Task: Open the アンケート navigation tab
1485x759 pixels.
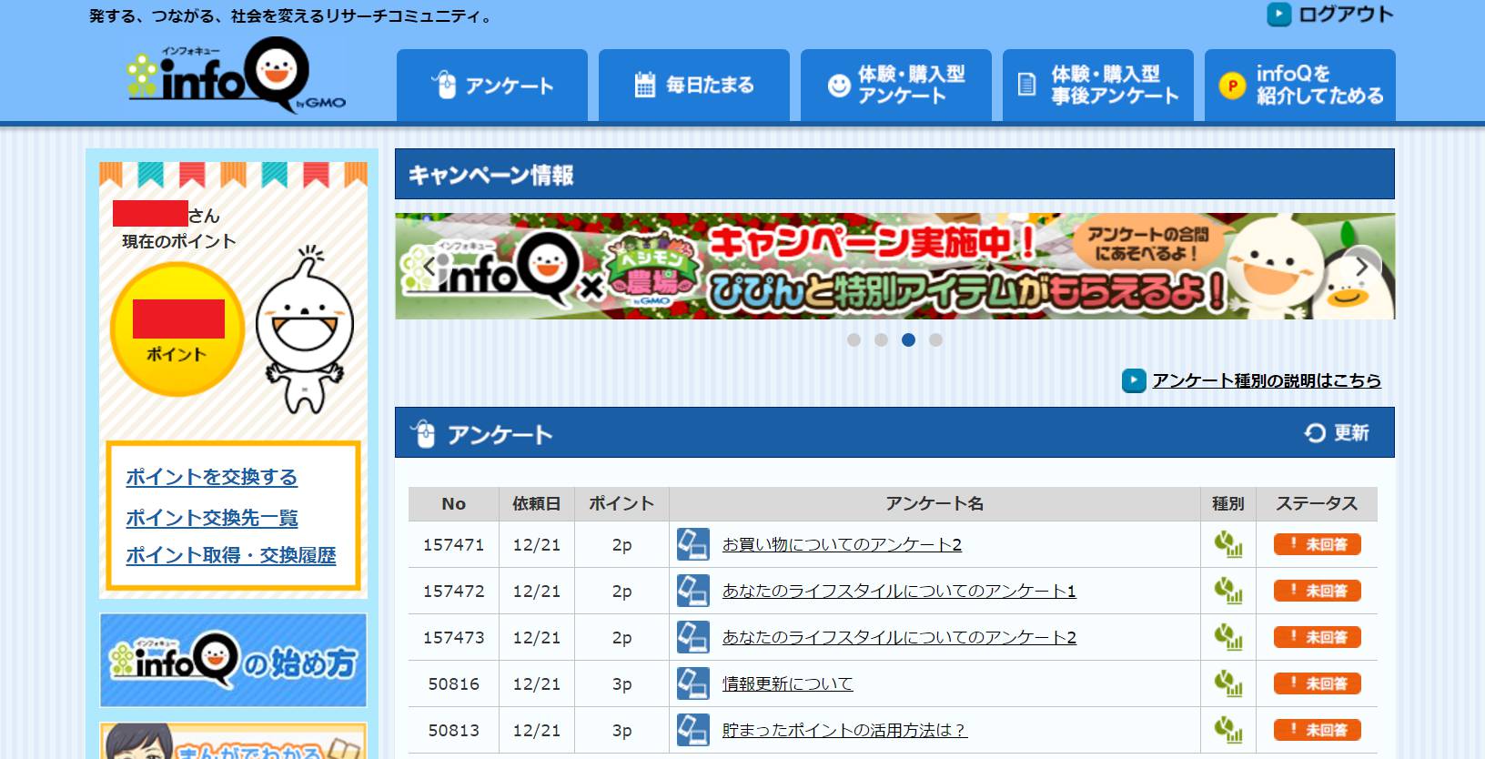Action: coord(492,86)
